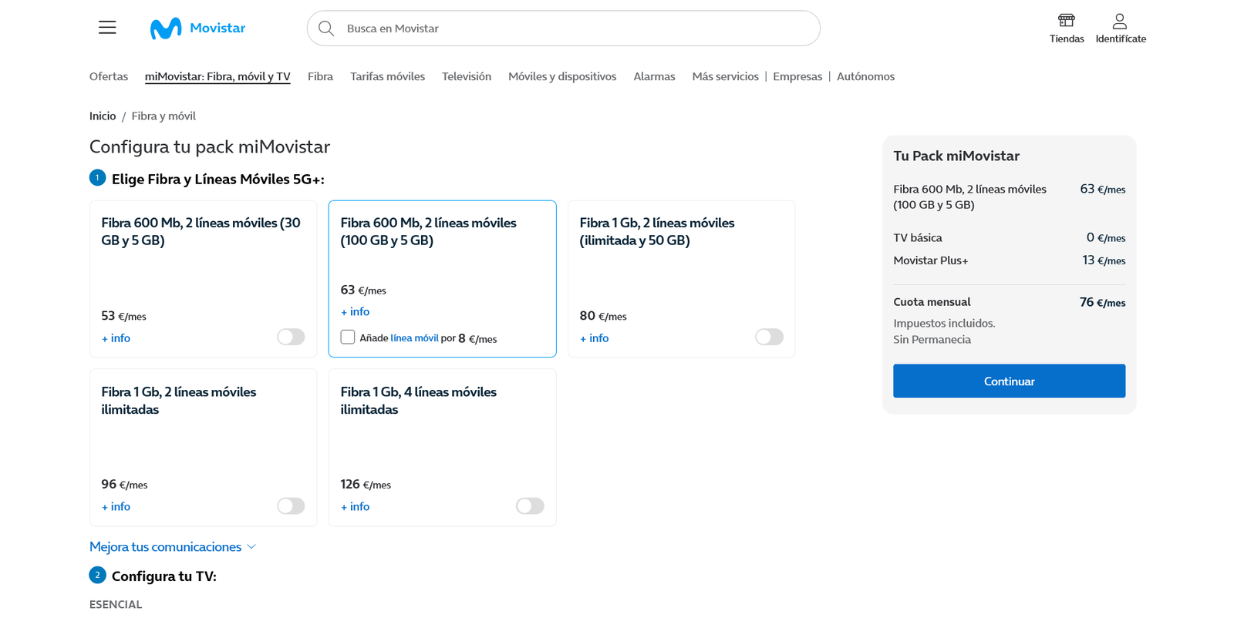Click the Continuar button
1234x618 pixels.
[x=1009, y=381]
